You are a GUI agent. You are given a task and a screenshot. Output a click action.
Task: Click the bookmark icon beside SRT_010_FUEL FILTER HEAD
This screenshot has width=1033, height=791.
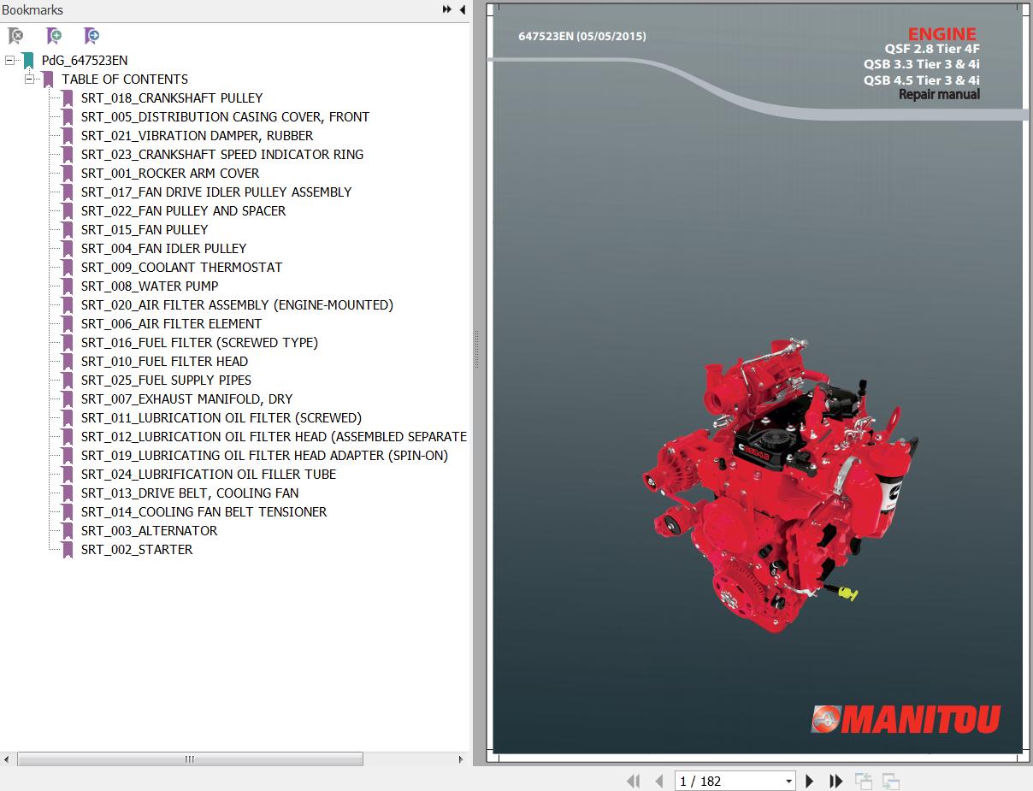pos(68,362)
